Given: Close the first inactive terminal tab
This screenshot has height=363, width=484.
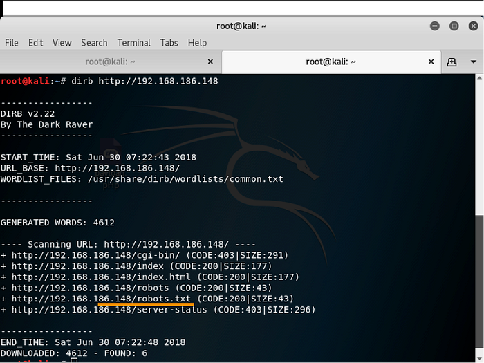Looking at the screenshot, I should click(210, 62).
